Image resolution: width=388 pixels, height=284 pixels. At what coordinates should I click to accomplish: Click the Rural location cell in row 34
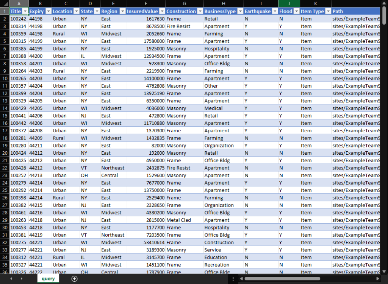click(x=66, y=257)
